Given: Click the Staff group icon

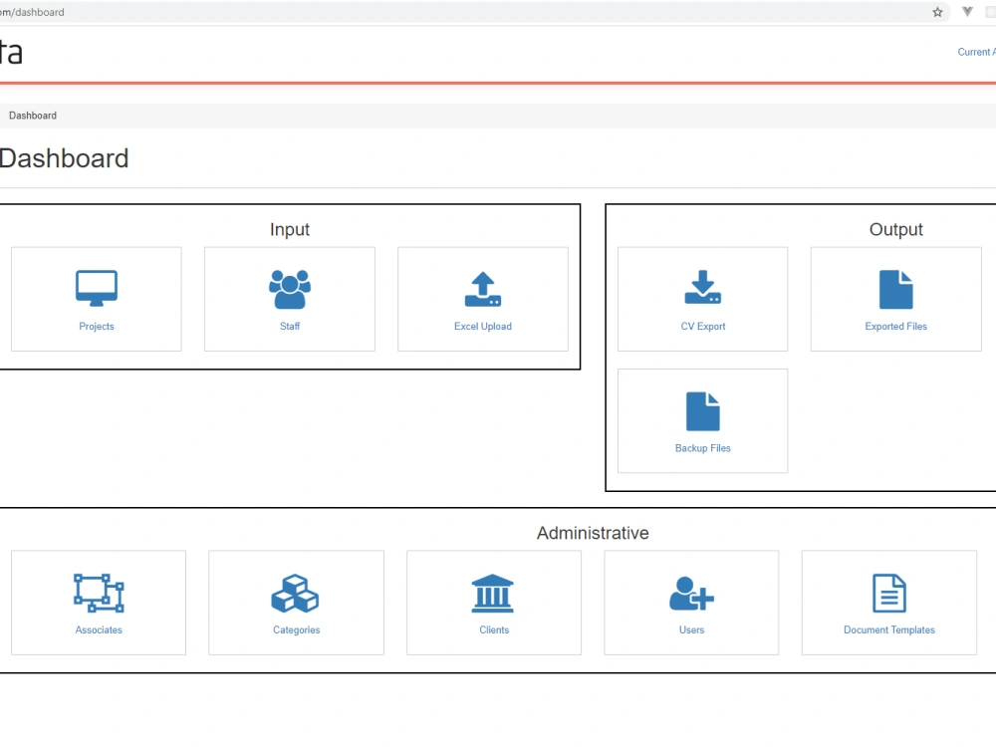Looking at the screenshot, I should point(290,289).
